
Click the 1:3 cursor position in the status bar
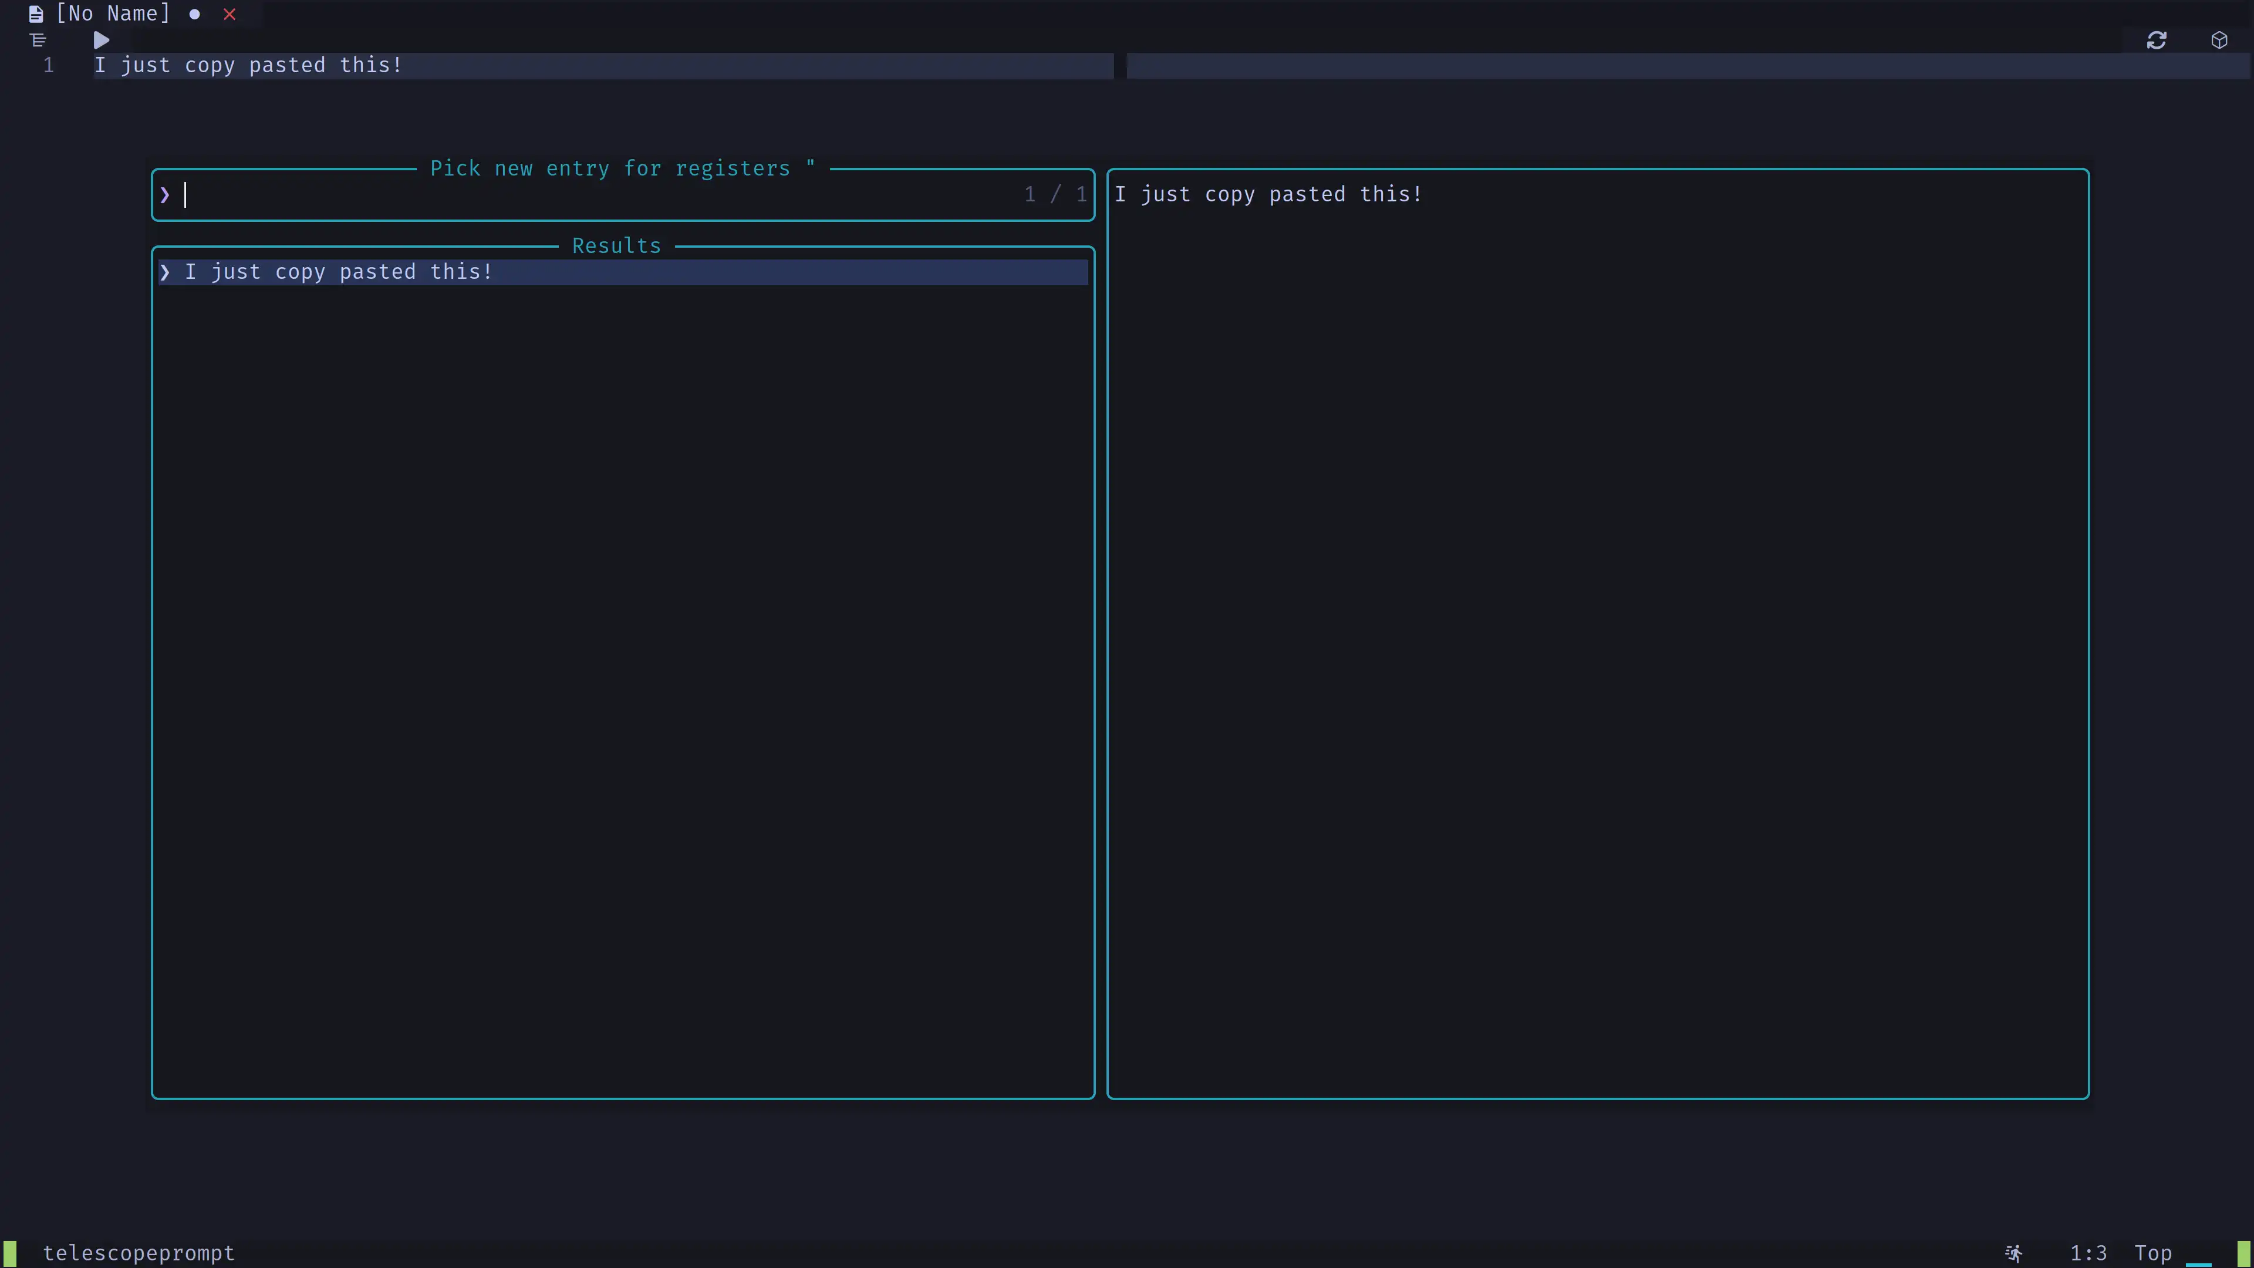coord(2088,1253)
